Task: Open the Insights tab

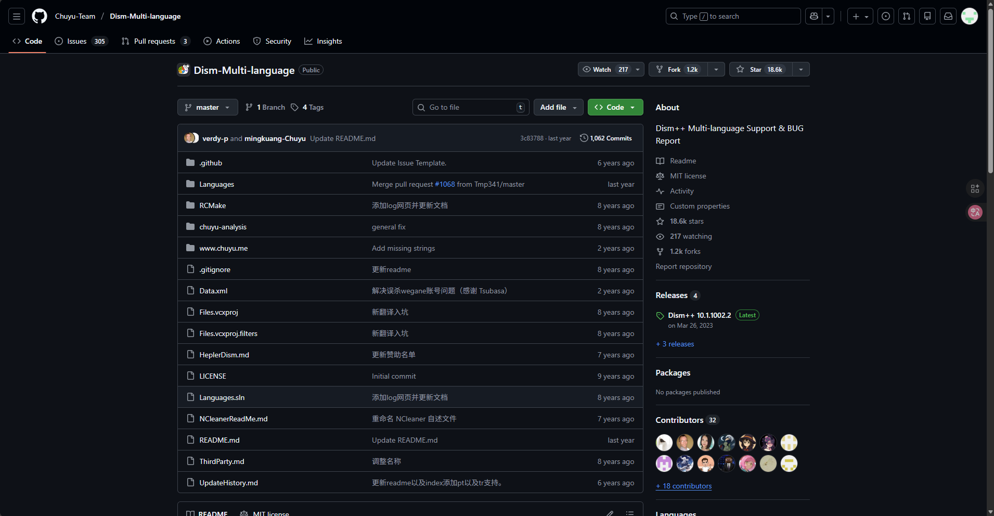Action: (x=323, y=41)
